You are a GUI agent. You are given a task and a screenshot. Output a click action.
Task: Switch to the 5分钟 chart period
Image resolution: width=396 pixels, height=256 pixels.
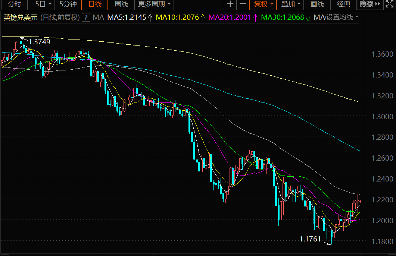click(68, 4)
